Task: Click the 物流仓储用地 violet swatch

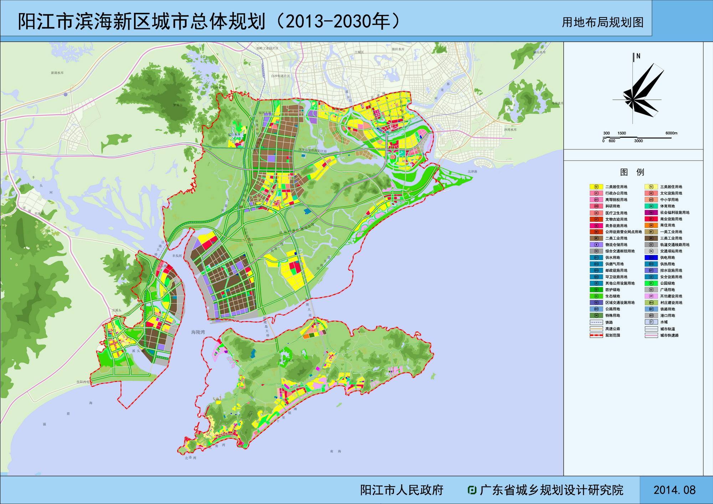Action: point(596,244)
